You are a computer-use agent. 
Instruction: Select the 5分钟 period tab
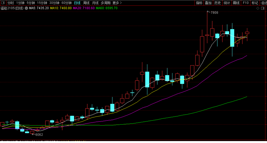pos(30,3)
